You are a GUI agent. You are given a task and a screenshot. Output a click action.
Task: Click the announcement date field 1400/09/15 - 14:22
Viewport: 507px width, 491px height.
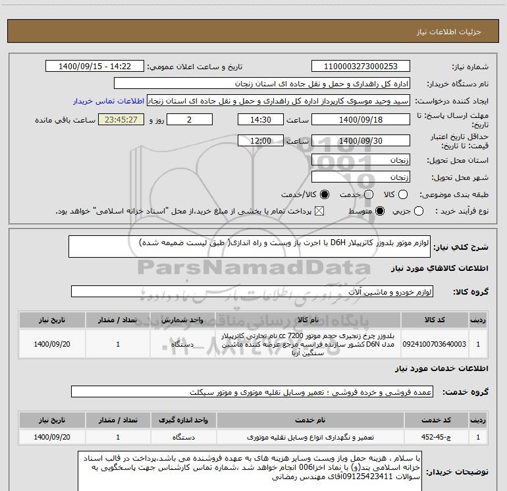point(95,67)
